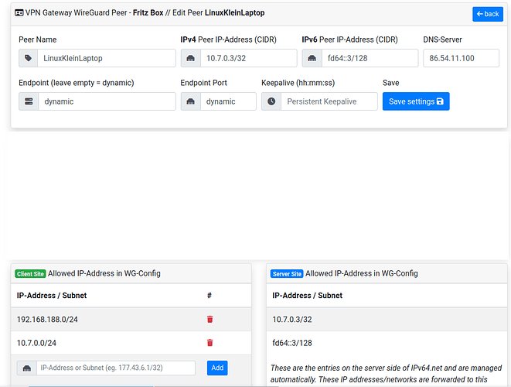Viewport: 511px width, 387px height.
Task: Focus the Endpoint dynamic input field
Action: click(x=107, y=101)
